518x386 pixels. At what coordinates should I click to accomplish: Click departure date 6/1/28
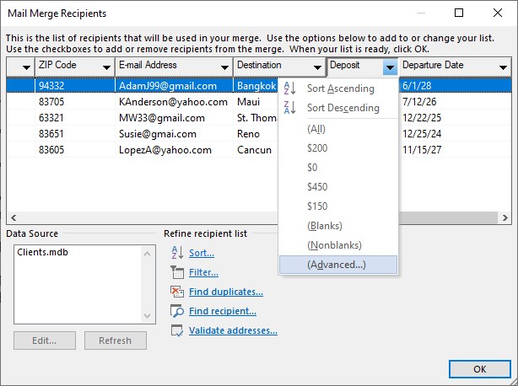[455, 86]
